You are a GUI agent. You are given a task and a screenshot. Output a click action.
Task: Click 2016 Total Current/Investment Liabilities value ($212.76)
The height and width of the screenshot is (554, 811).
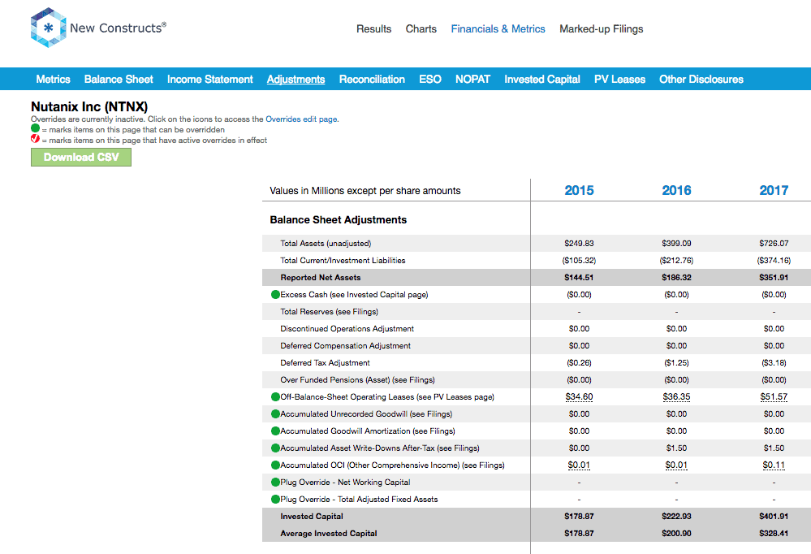[x=676, y=261]
